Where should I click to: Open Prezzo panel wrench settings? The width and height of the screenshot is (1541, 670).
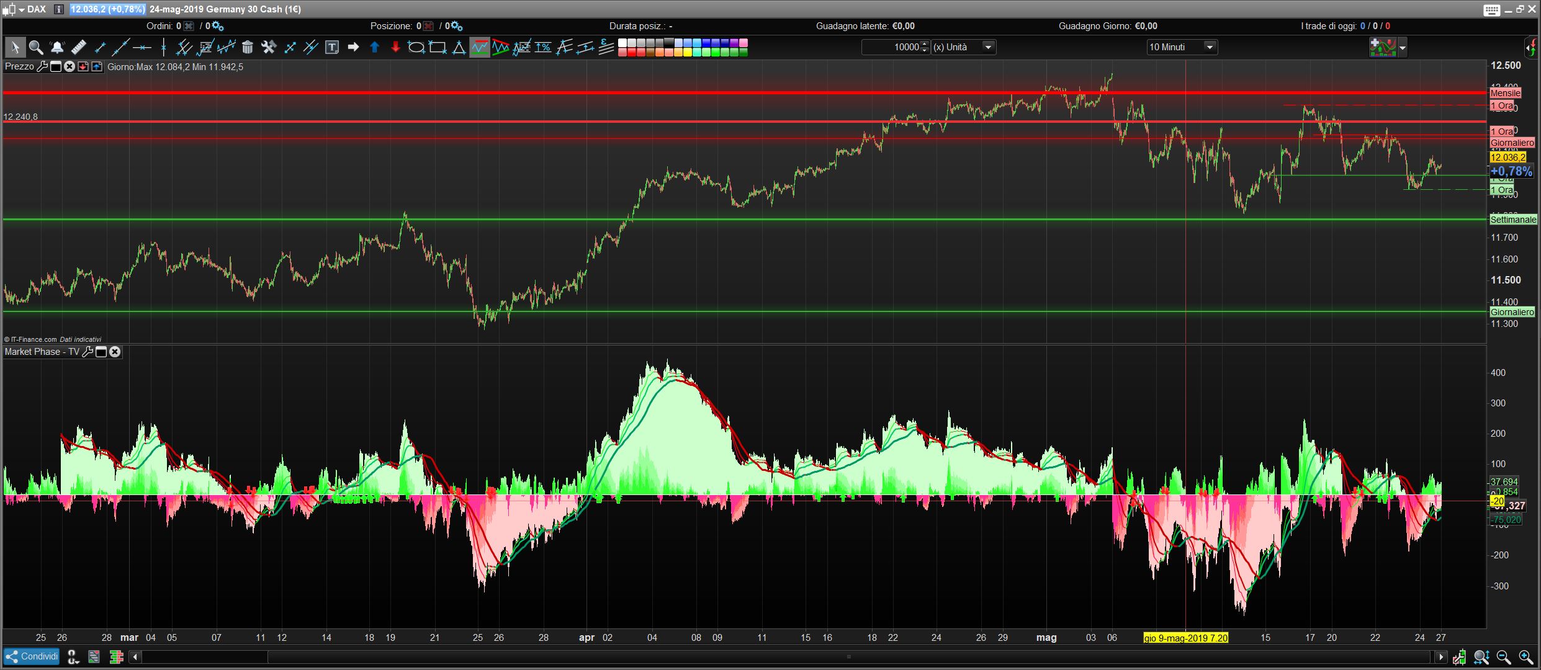(42, 66)
